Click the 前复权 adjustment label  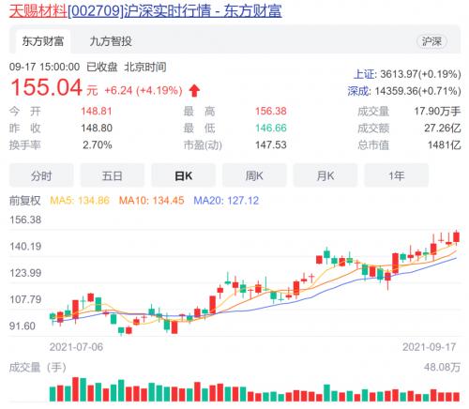point(25,201)
